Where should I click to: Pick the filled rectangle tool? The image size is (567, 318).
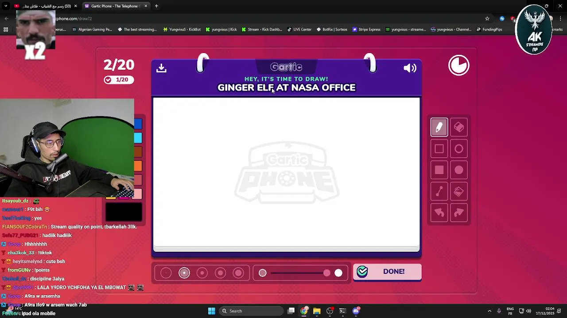(x=439, y=170)
